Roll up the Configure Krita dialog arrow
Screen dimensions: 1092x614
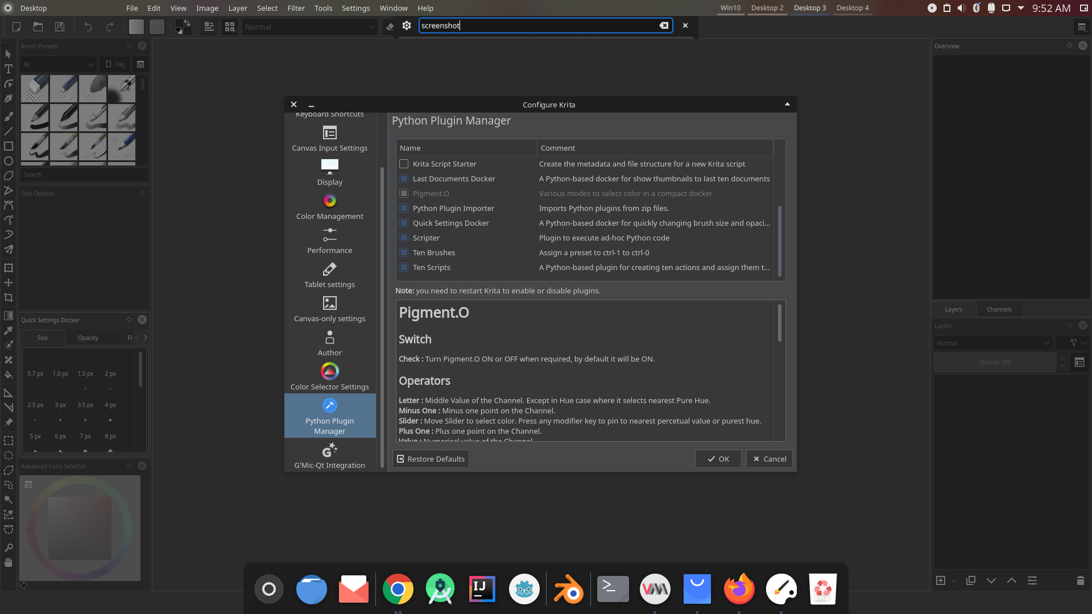787,104
